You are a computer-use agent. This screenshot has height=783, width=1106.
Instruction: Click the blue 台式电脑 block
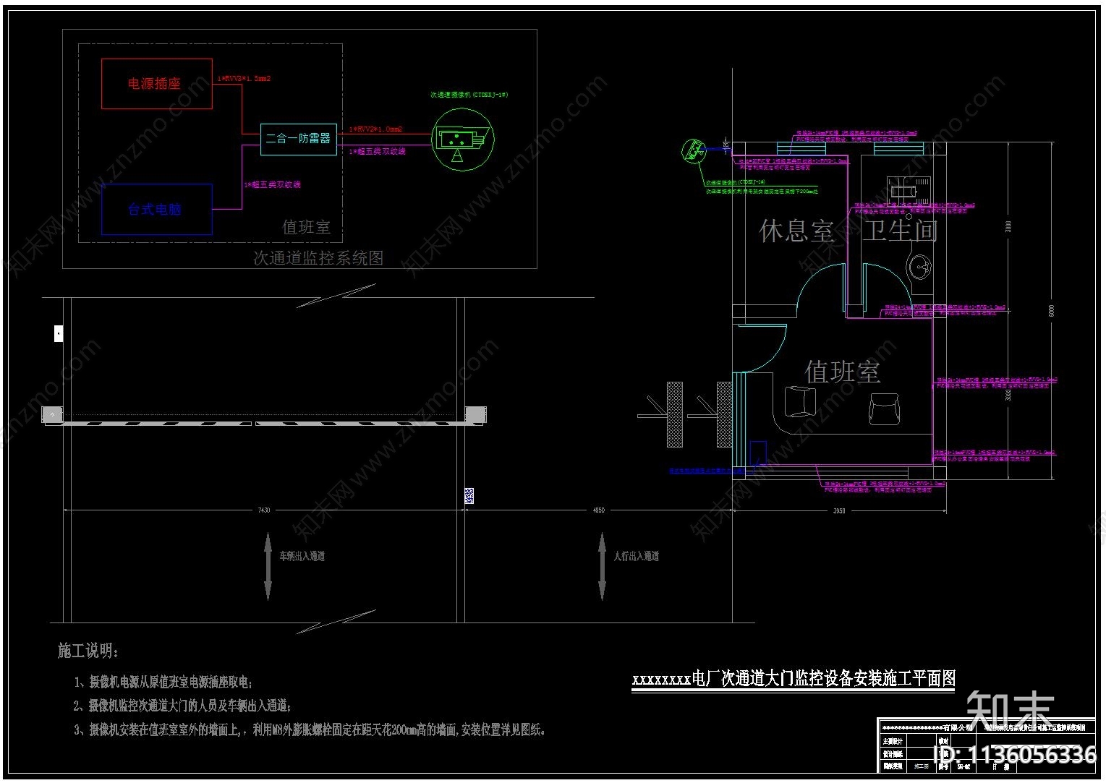[157, 210]
